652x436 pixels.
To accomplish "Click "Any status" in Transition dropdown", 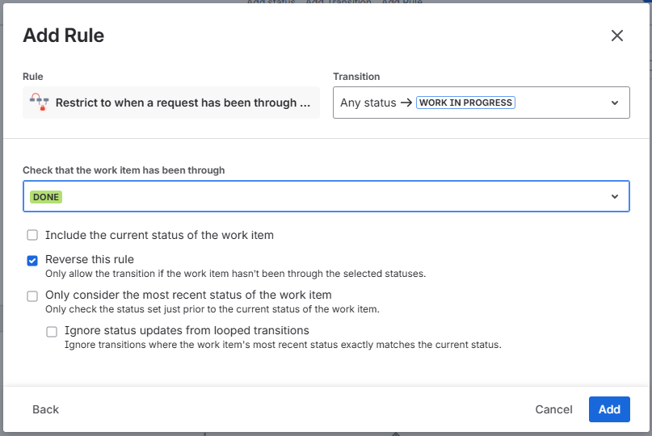I will (x=368, y=103).
